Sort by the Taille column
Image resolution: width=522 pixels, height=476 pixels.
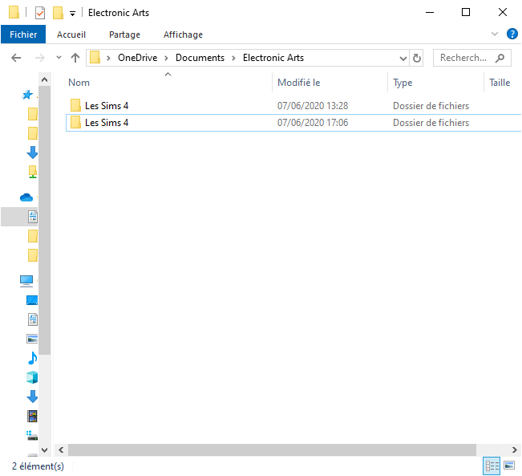coord(500,83)
